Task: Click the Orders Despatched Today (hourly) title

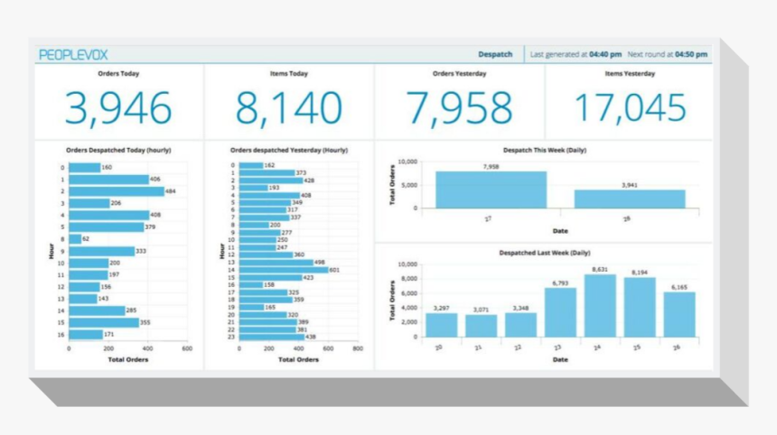Action: (x=118, y=150)
